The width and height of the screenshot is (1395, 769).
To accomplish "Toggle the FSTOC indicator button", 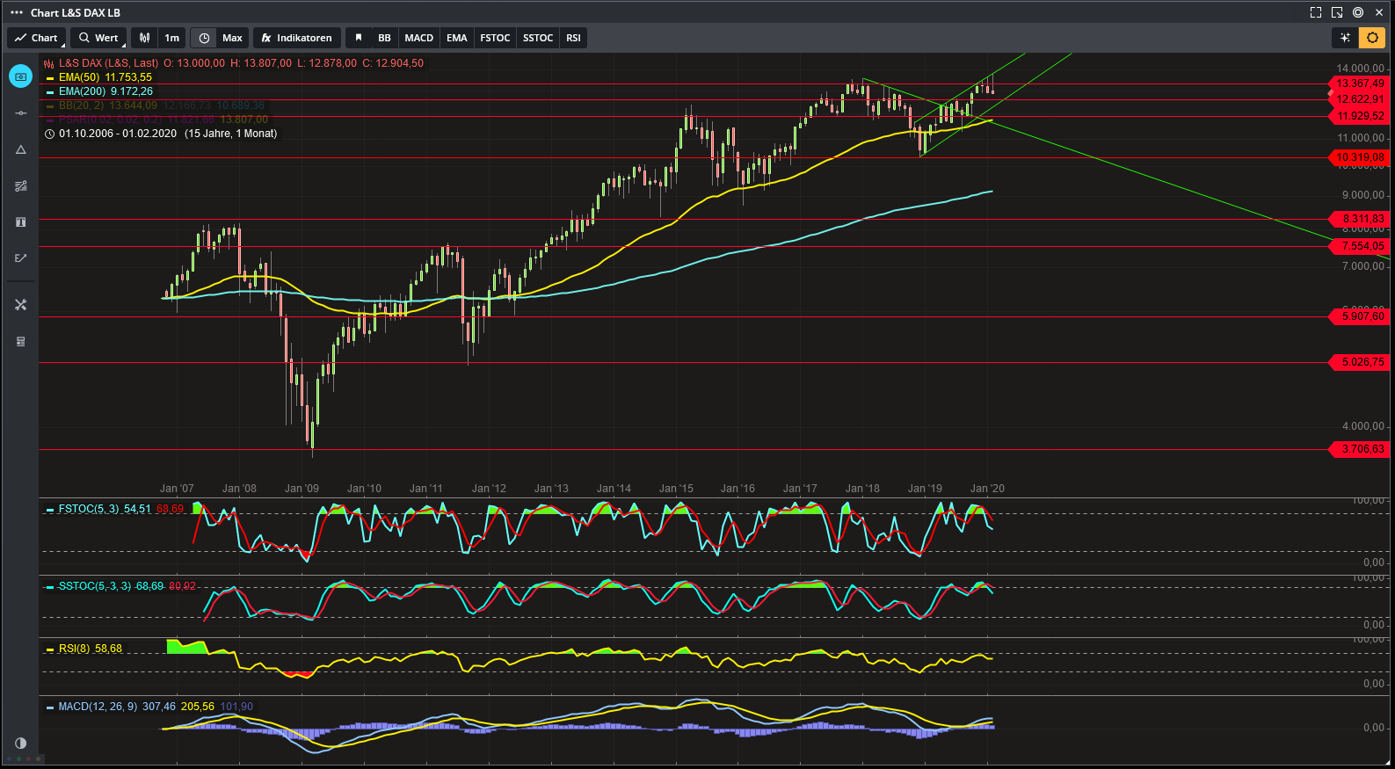I will click(495, 38).
